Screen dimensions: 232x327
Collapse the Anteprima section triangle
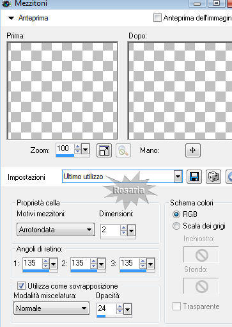tap(11, 18)
